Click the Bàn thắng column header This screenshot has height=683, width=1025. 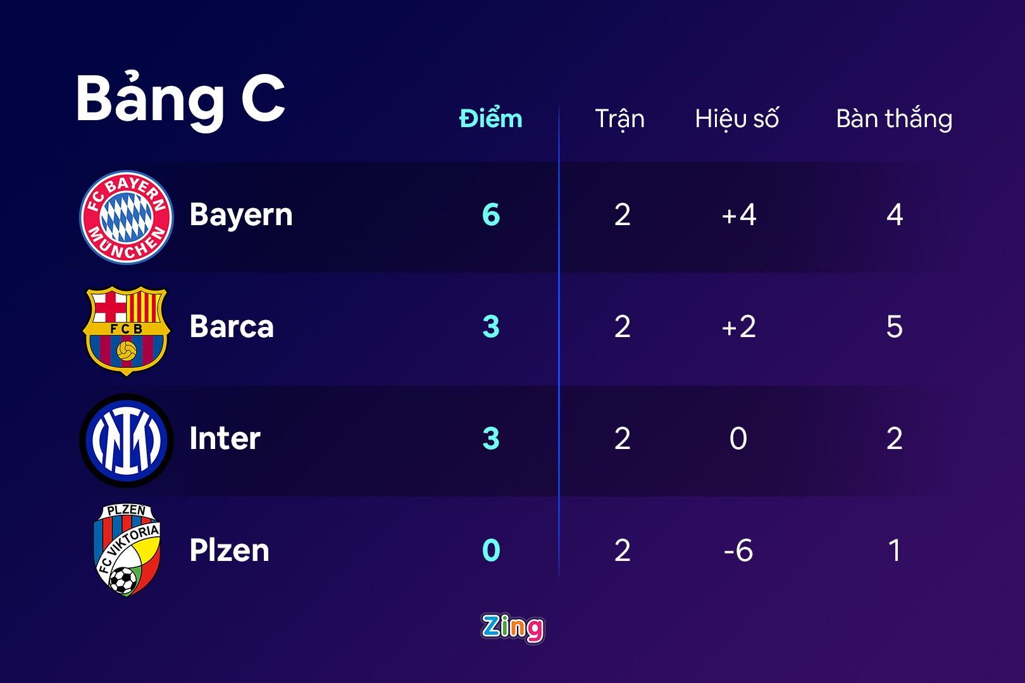[x=894, y=119]
